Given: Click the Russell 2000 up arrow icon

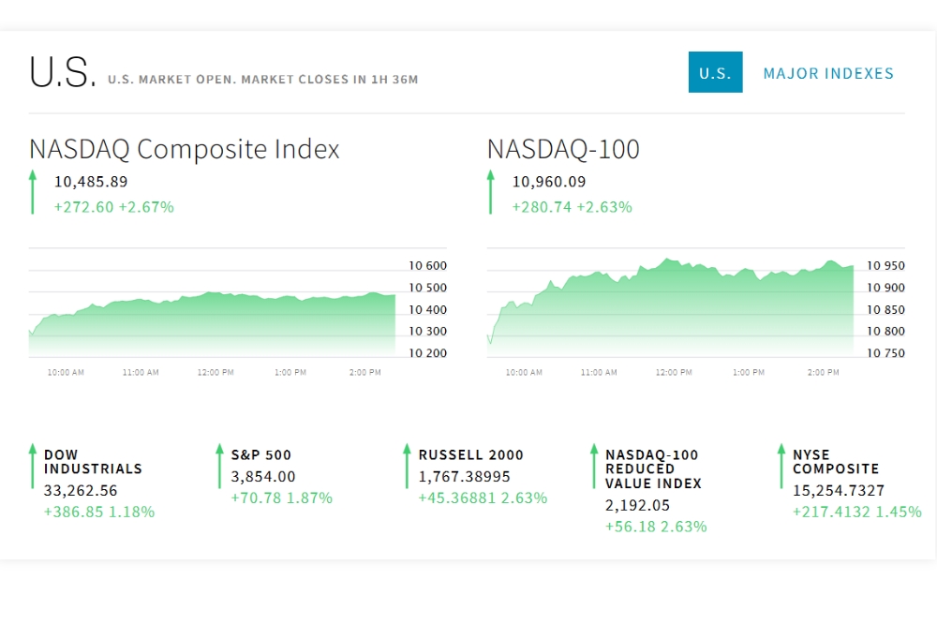Looking at the screenshot, I should coord(408,467).
